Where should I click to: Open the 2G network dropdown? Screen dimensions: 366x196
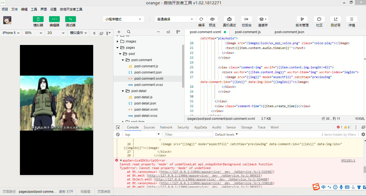point(56,33)
